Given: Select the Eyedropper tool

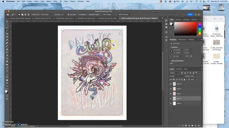Looking at the screenshot, I should 7,40.
